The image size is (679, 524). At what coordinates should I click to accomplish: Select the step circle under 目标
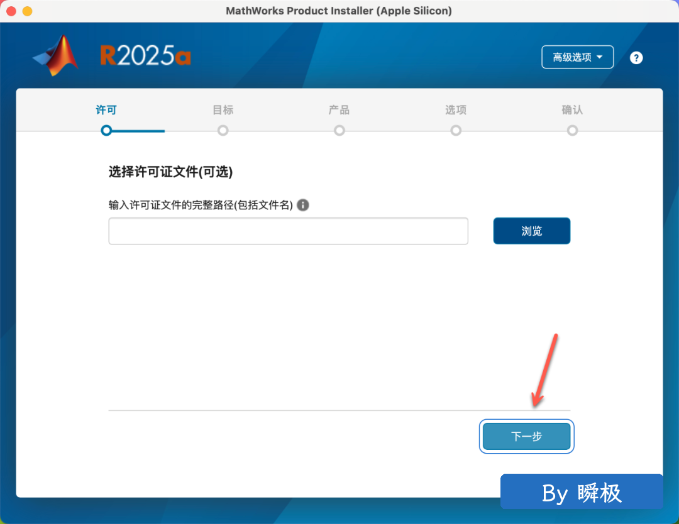click(223, 131)
